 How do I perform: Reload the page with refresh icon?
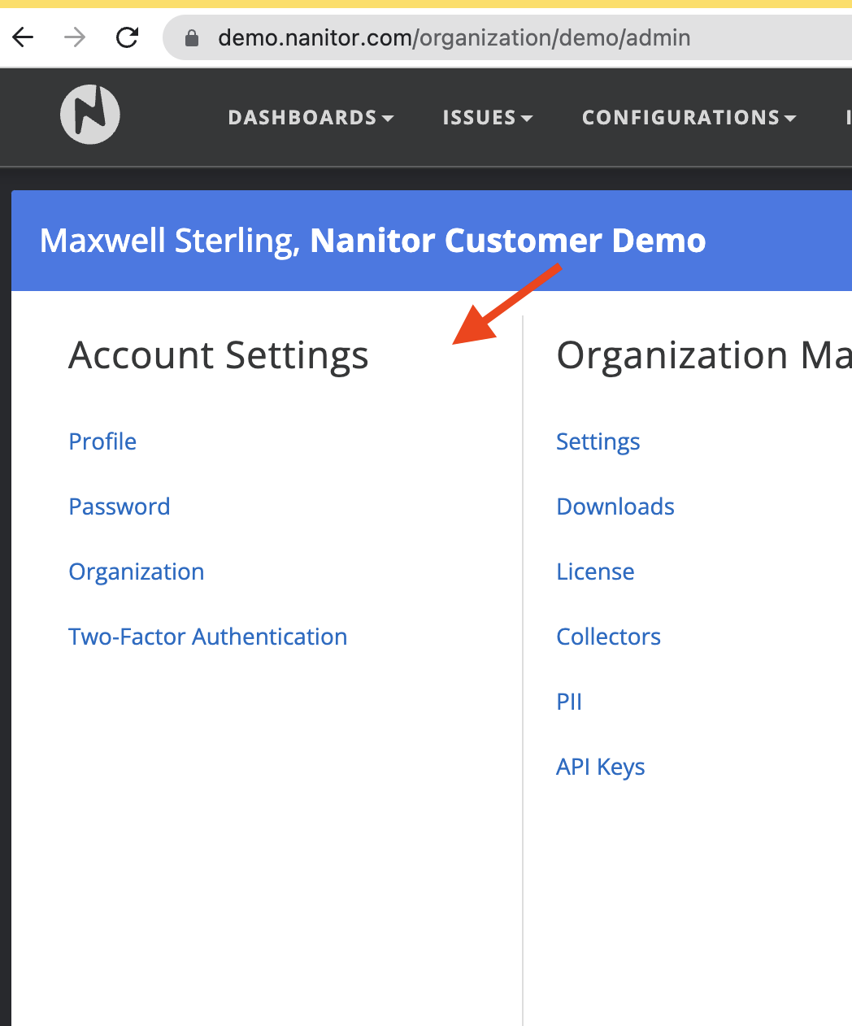pyautogui.click(x=127, y=37)
